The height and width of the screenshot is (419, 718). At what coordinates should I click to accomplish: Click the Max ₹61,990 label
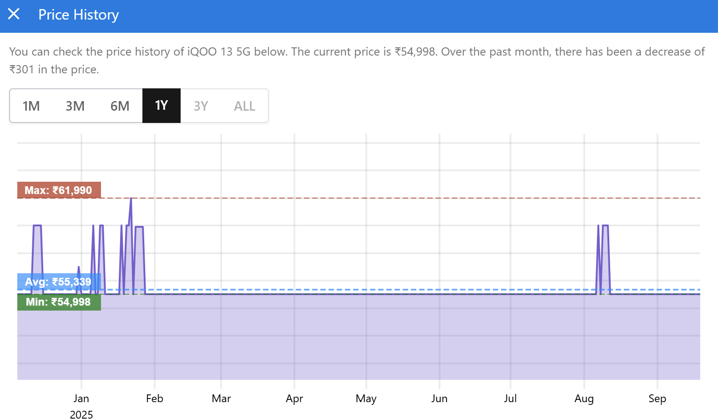click(x=59, y=190)
